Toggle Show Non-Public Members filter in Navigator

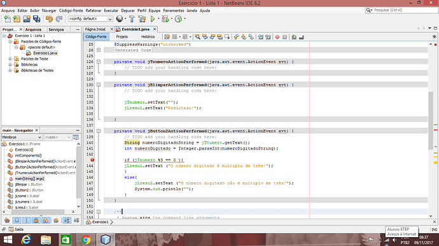[x=36, y=220]
